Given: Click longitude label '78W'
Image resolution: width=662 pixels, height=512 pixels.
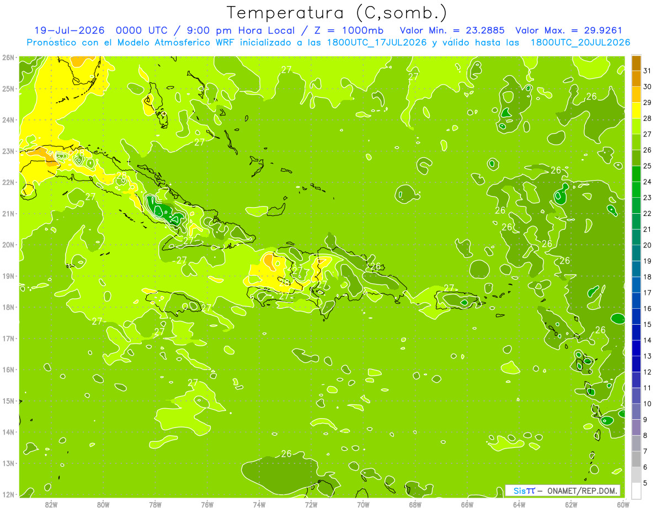Looking at the screenshot, I should tap(155, 504).
